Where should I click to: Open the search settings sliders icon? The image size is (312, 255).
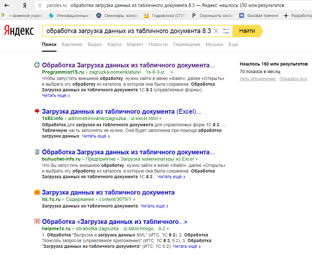click(x=227, y=31)
